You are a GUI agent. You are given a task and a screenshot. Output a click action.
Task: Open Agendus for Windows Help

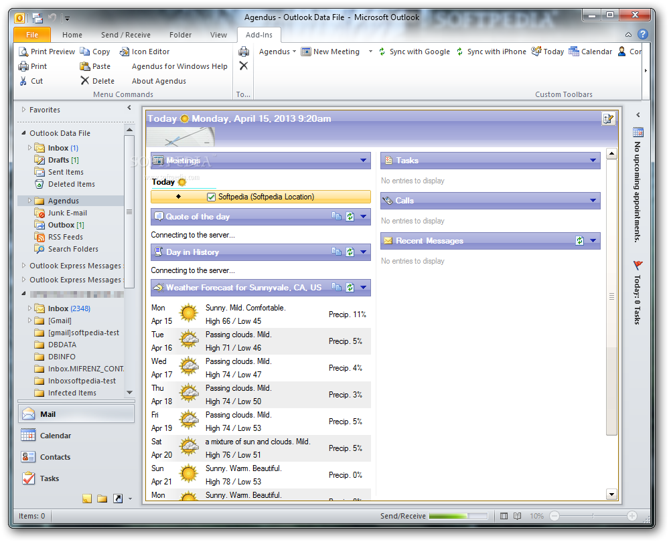coord(179,66)
